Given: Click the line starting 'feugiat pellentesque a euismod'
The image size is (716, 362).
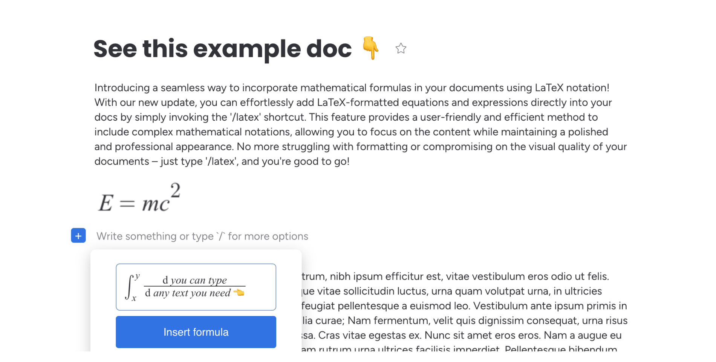Looking at the screenshot, I should click(464, 306).
